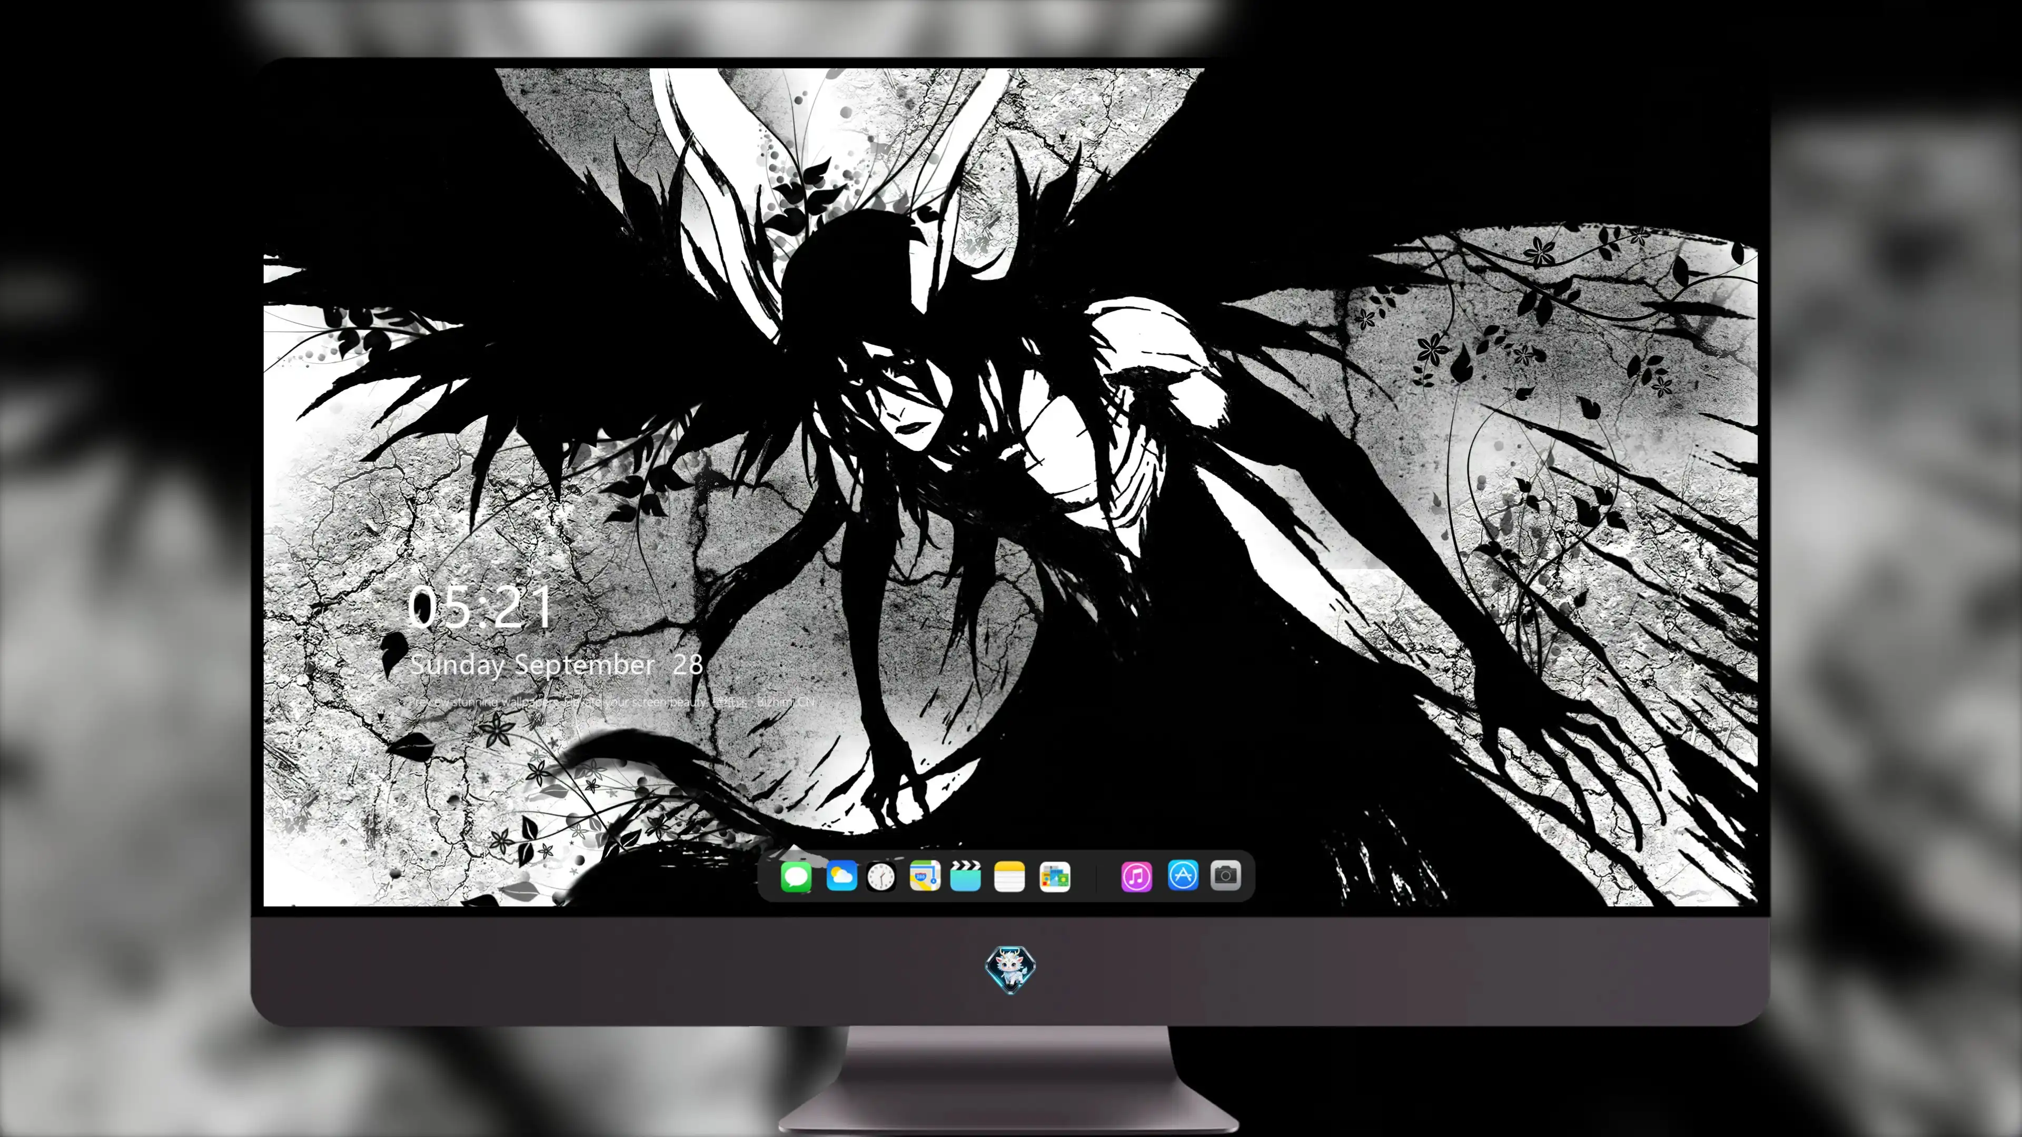This screenshot has width=2022, height=1137.
Task: Open the yellow Notes app
Action: (1009, 876)
